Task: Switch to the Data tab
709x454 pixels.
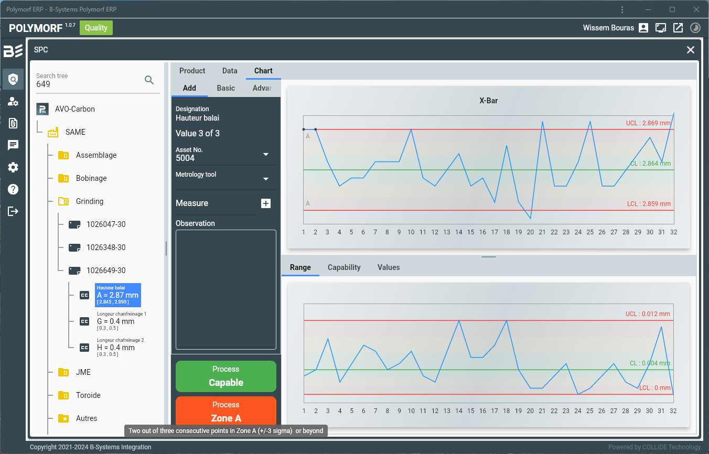Action: point(230,71)
